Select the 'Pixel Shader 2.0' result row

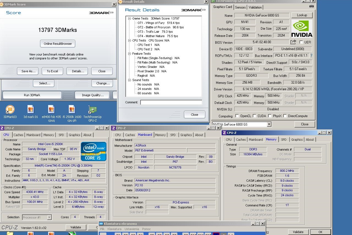click(x=152, y=71)
